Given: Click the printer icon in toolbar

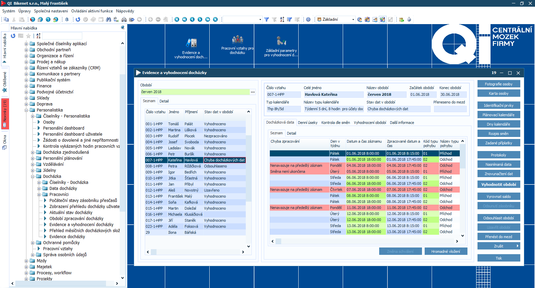Looking at the screenshot, I should click(x=124, y=19).
